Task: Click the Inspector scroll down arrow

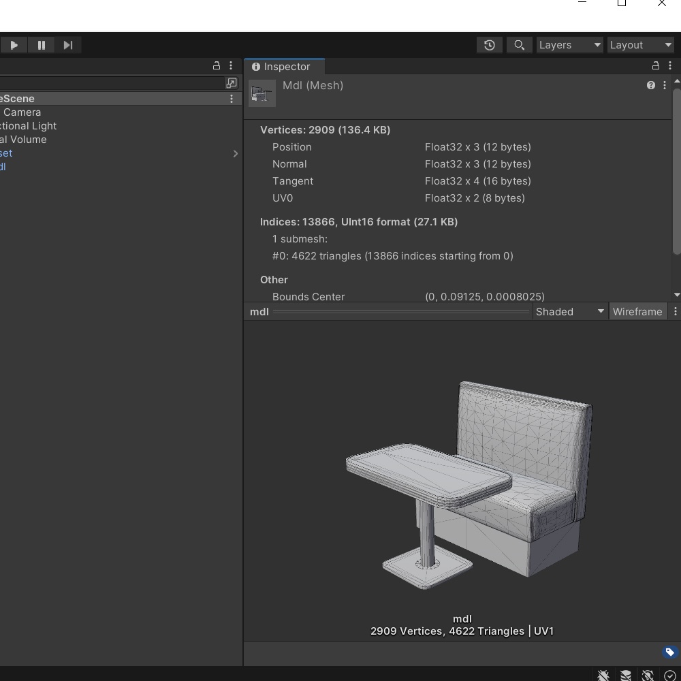Action: [x=677, y=295]
